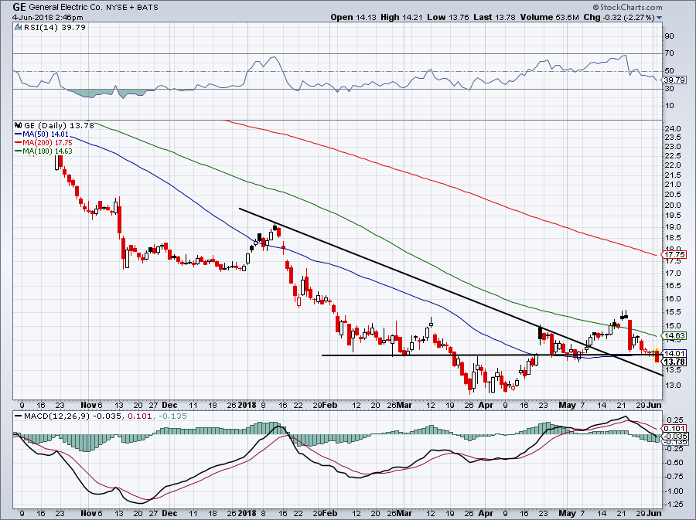Select the General Electric Co. company name
Image resolution: width=696 pixels, height=520 pixels.
tap(66, 8)
